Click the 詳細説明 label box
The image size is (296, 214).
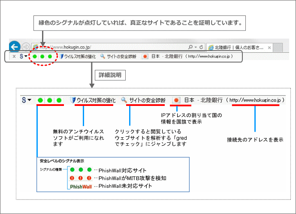110,75
